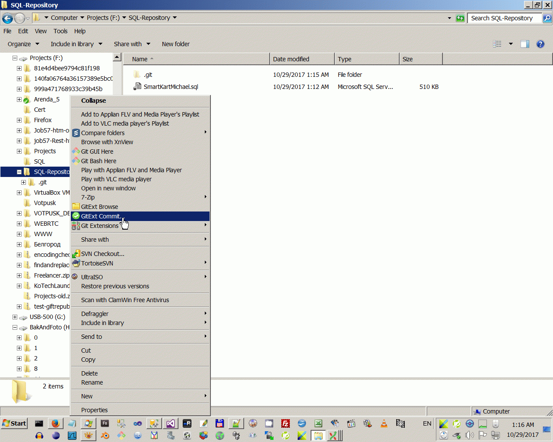This screenshot has height=442, width=553.
Task: Launch FileZilla from the taskbar
Action: pyautogui.click(x=286, y=423)
